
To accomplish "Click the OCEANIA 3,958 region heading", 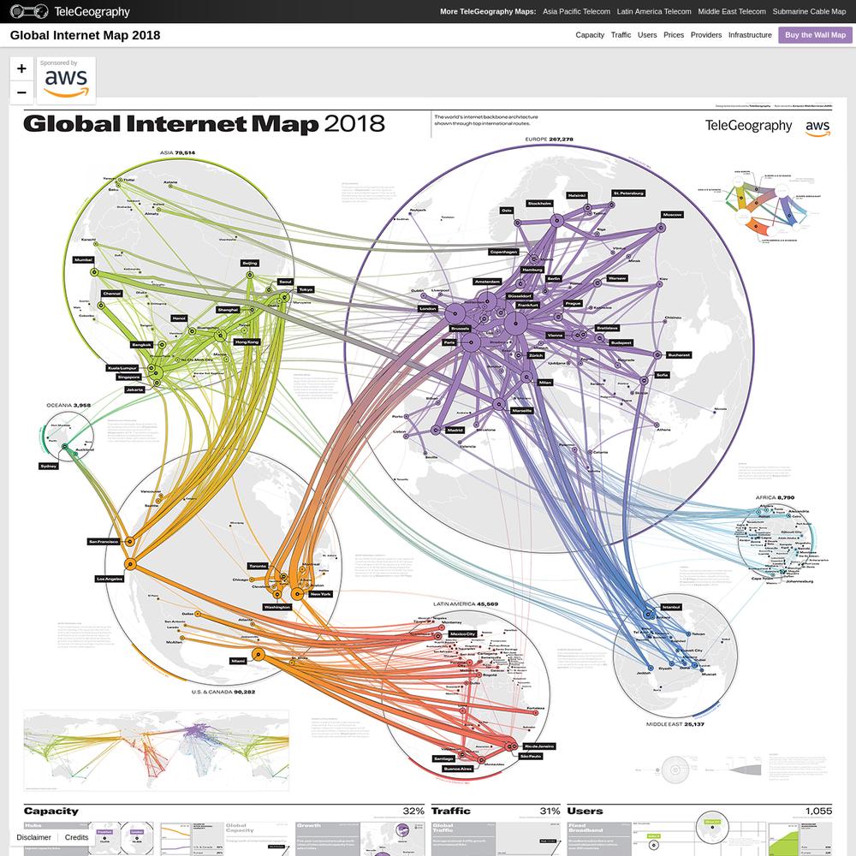I will [68, 405].
